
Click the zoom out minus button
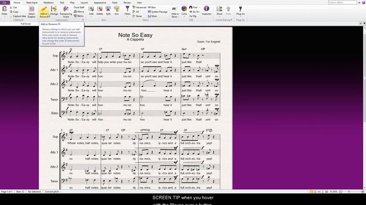pyautogui.click(x=340, y=191)
